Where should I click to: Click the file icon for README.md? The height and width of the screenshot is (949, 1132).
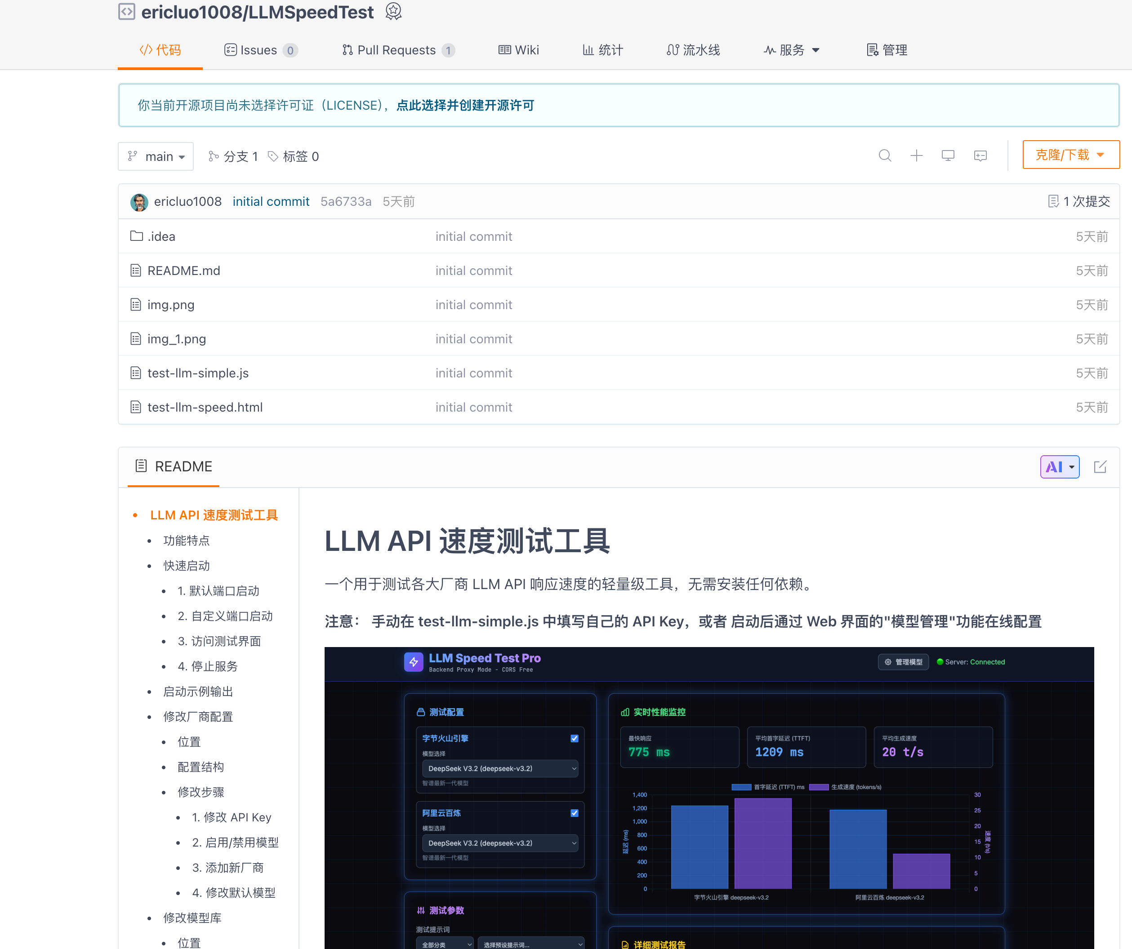(x=136, y=271)
